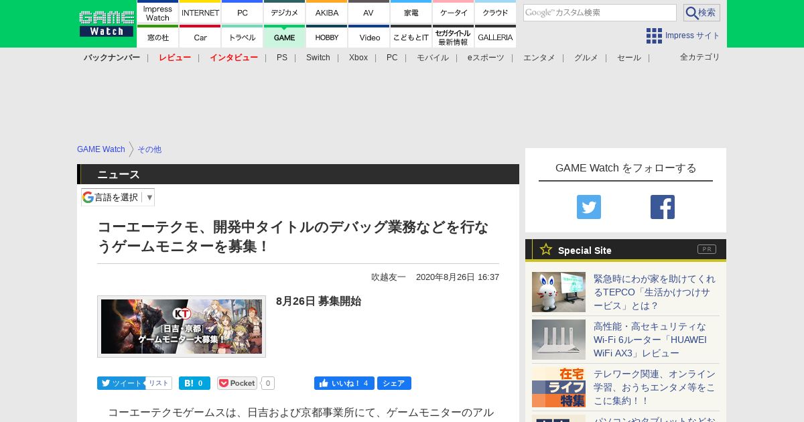Click the article headline コーエーテクモ
This screenshot has height=422, width=804.
click(x=293, y=236)
